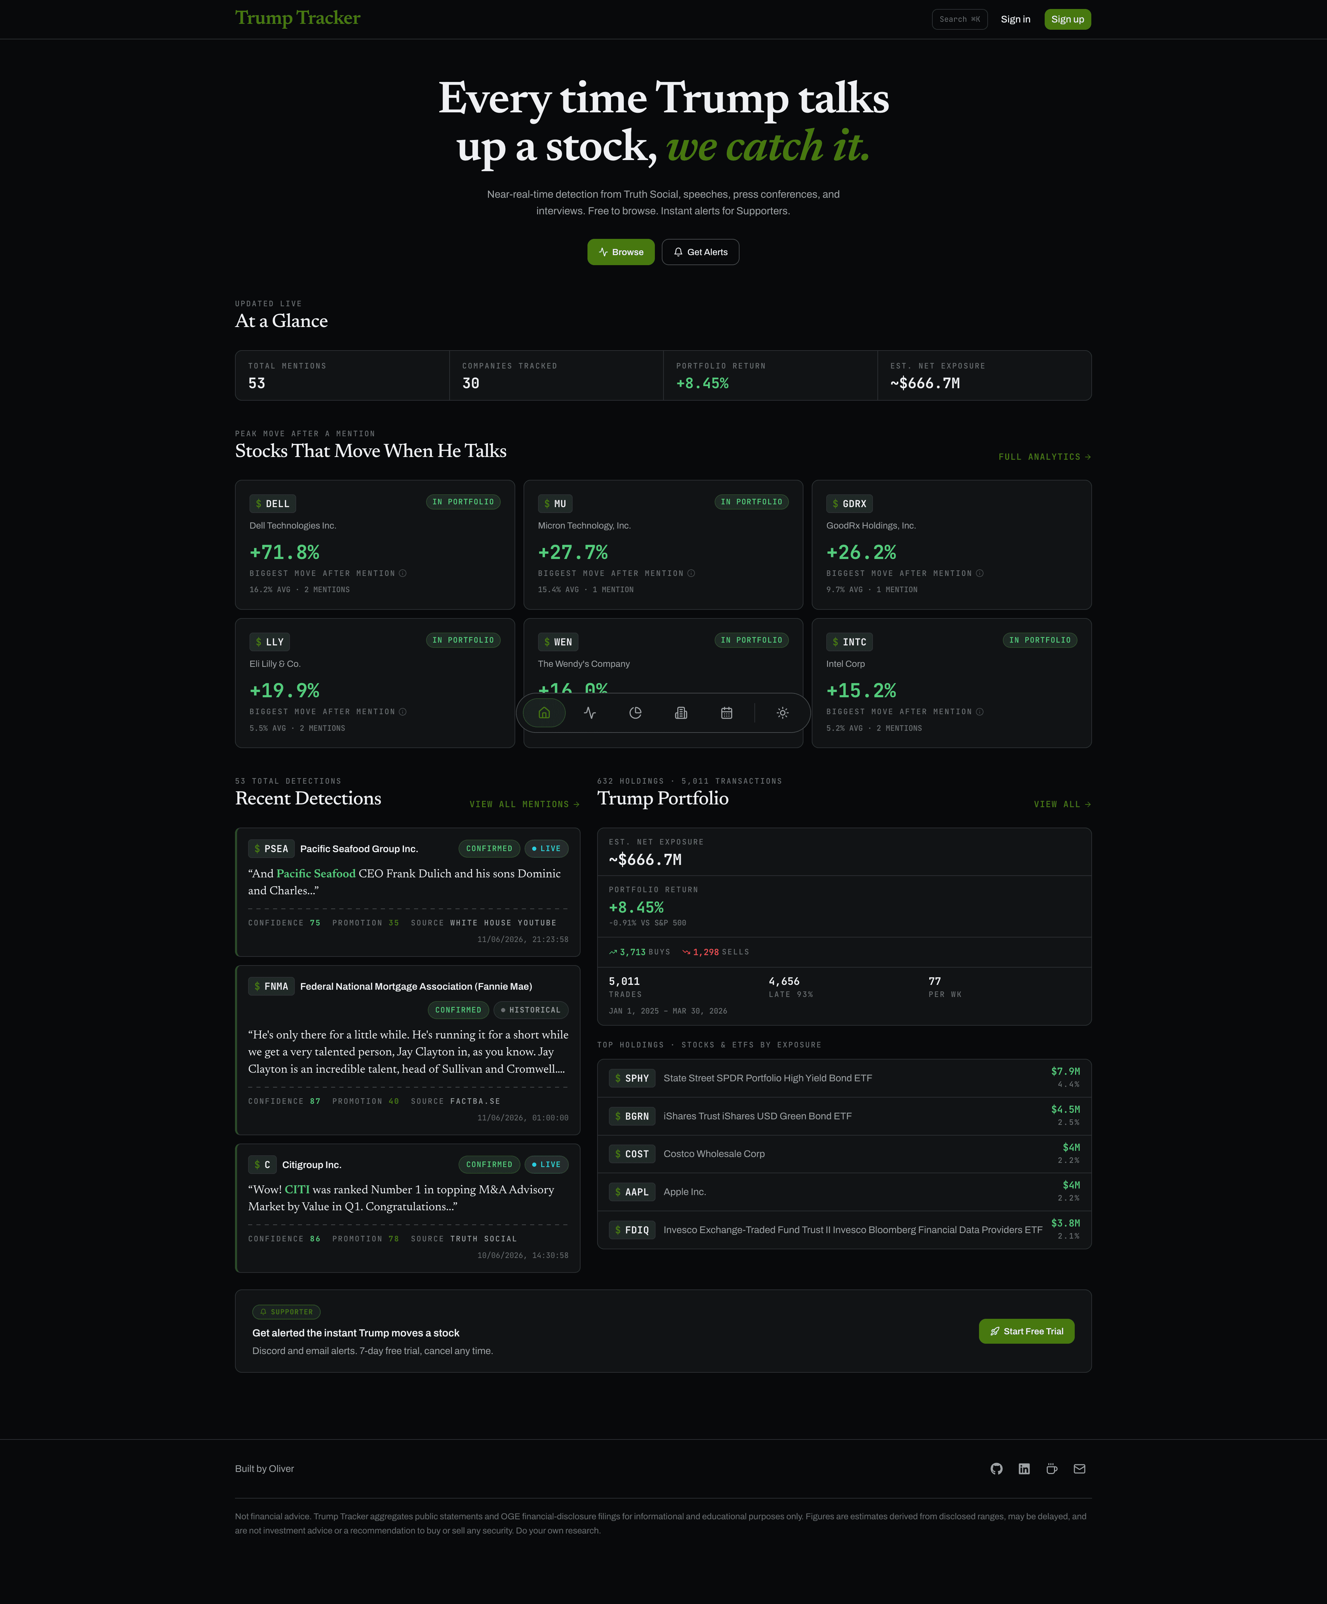Toggle light theme with the sun icon
This screenshot has height=1604, width=1327.
coord(783,712)
